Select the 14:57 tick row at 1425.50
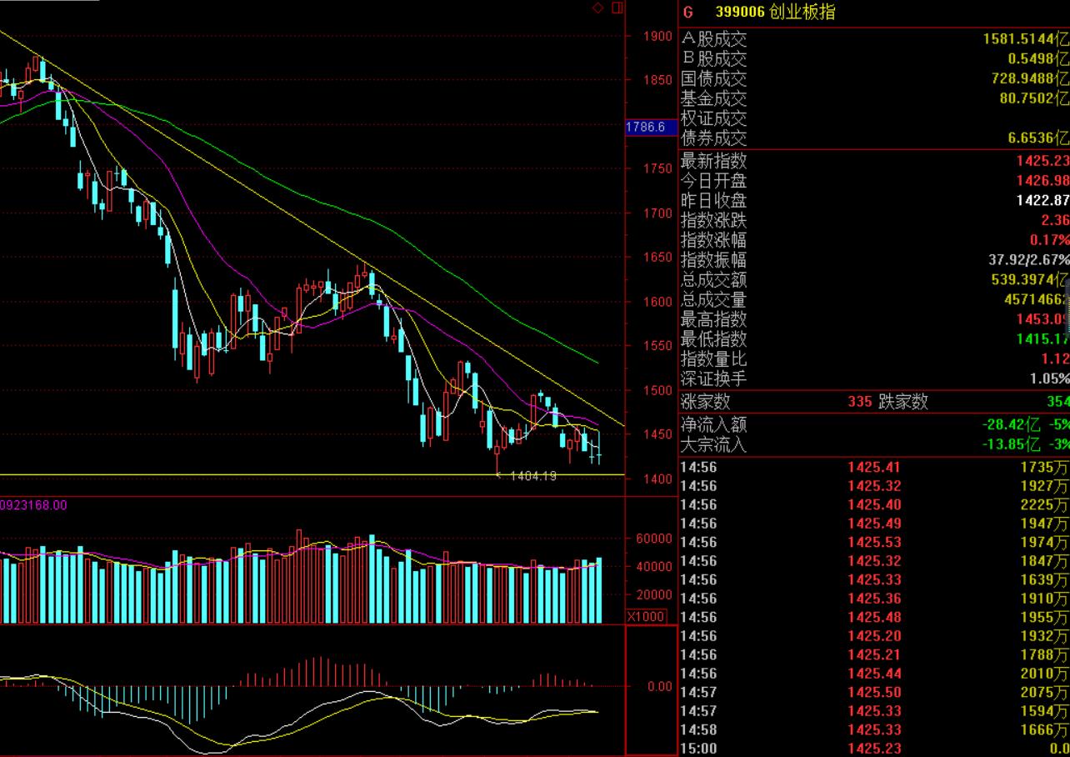The height and width of the screenshot is (757, 1070). (875, 692)
